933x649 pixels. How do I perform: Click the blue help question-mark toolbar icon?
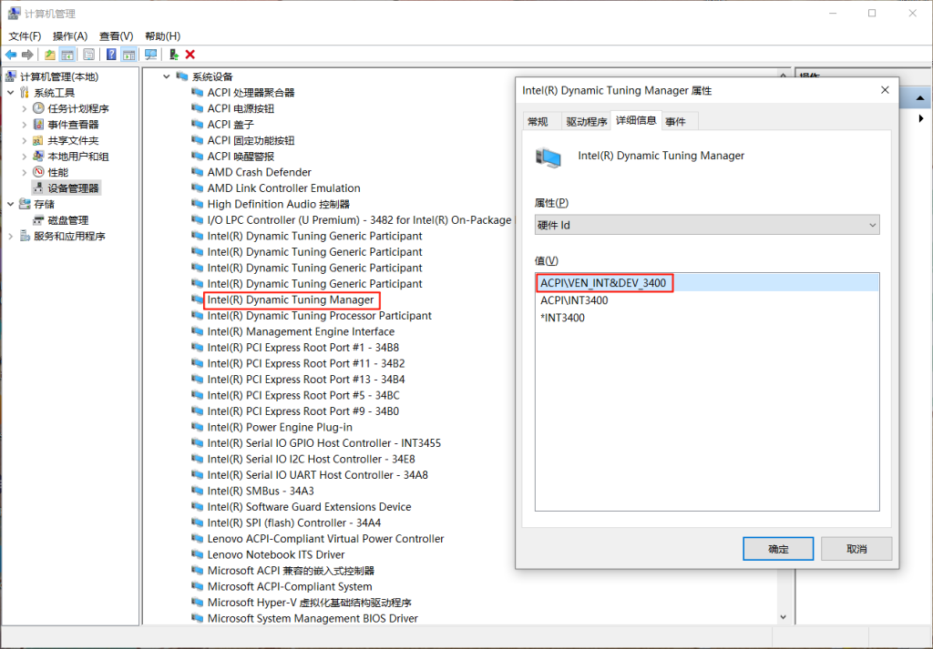tap(111, 55)
